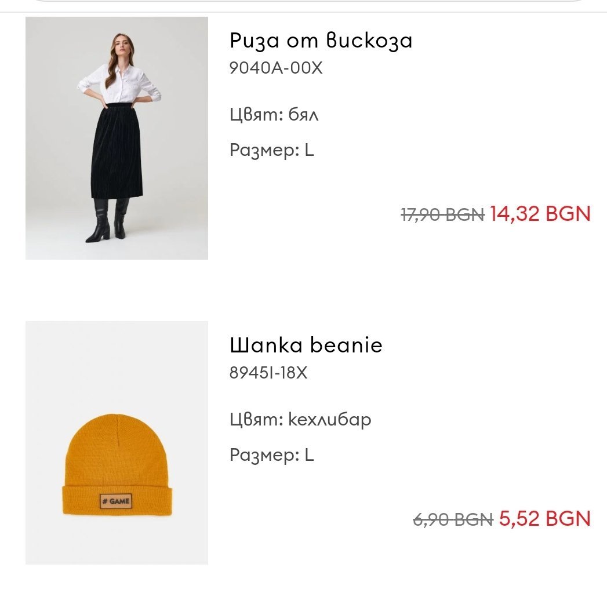607x593 pixels.
Task: Click the #GAME patch on the beanie
Action: (116, 501)
